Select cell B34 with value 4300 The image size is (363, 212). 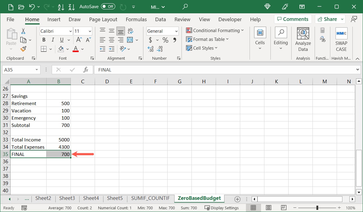58,147
